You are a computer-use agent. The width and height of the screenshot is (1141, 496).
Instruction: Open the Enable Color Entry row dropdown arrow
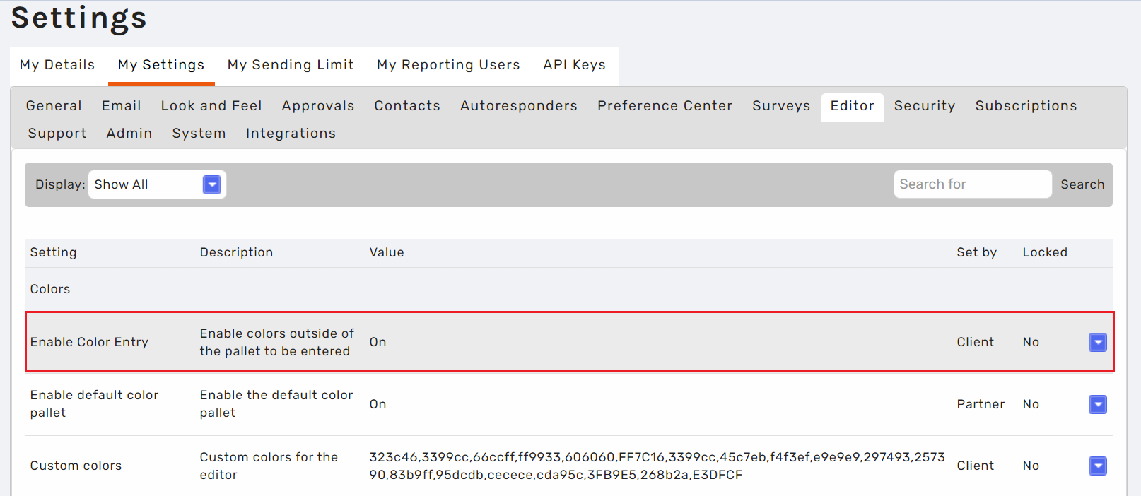click(1097, 342)
